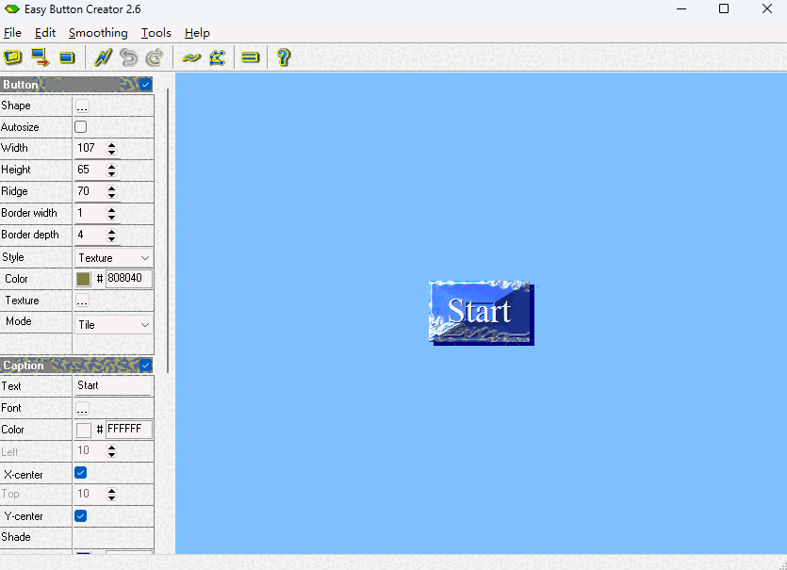
Task: Browse for a Shape file
Action: click(81, 105)
